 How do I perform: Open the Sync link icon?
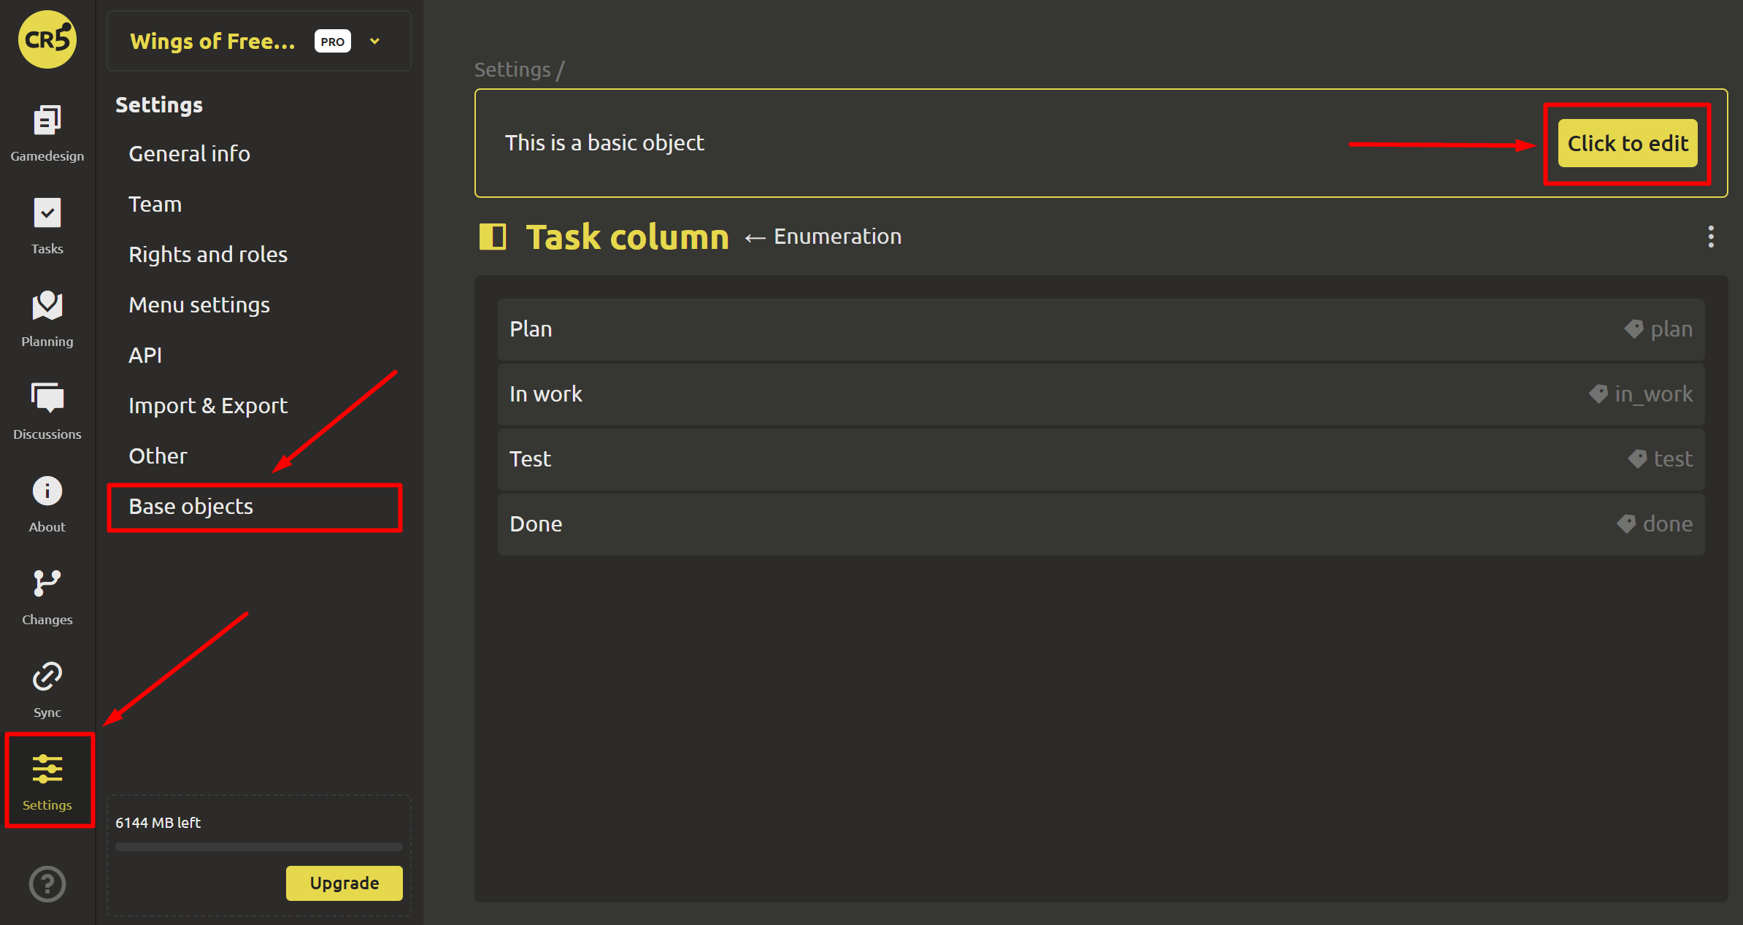(x=47, y=677)
